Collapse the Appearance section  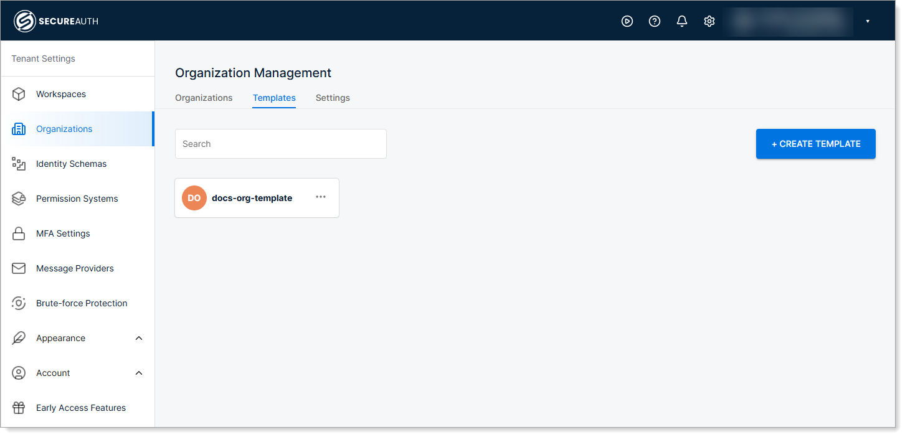(138, 338)
